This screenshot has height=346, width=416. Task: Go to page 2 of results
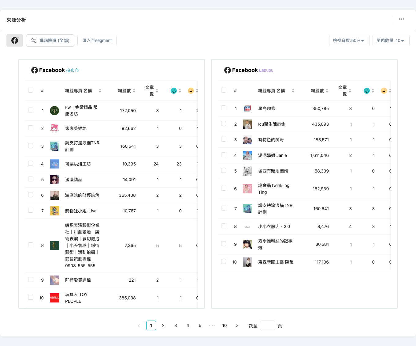[163, 325]
